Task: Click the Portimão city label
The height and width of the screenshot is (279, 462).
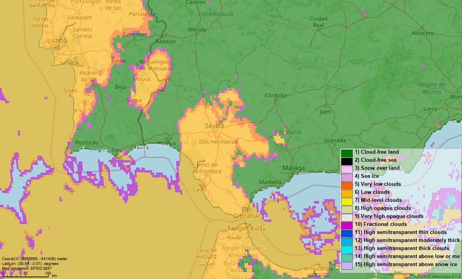Action: (x=87, y=143)
